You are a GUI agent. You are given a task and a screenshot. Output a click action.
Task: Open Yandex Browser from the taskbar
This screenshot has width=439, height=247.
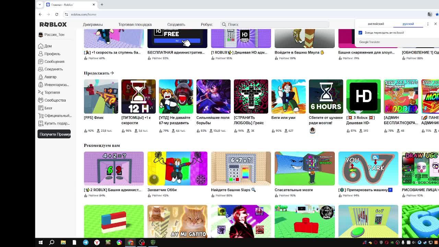pyautogui.click(x=97, y=243)
